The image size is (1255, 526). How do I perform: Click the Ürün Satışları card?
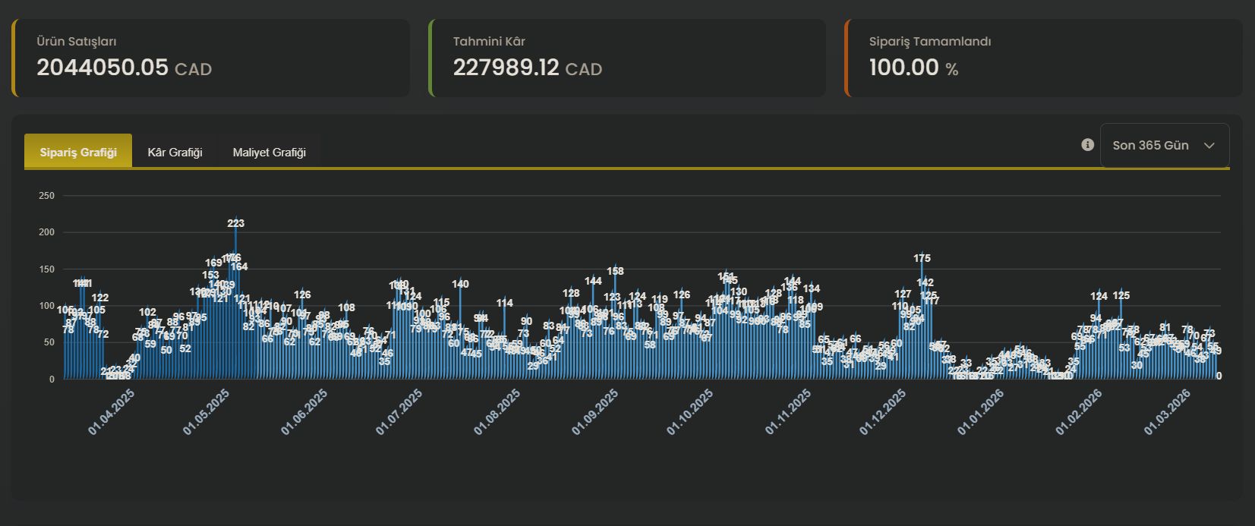coord(210,58)
